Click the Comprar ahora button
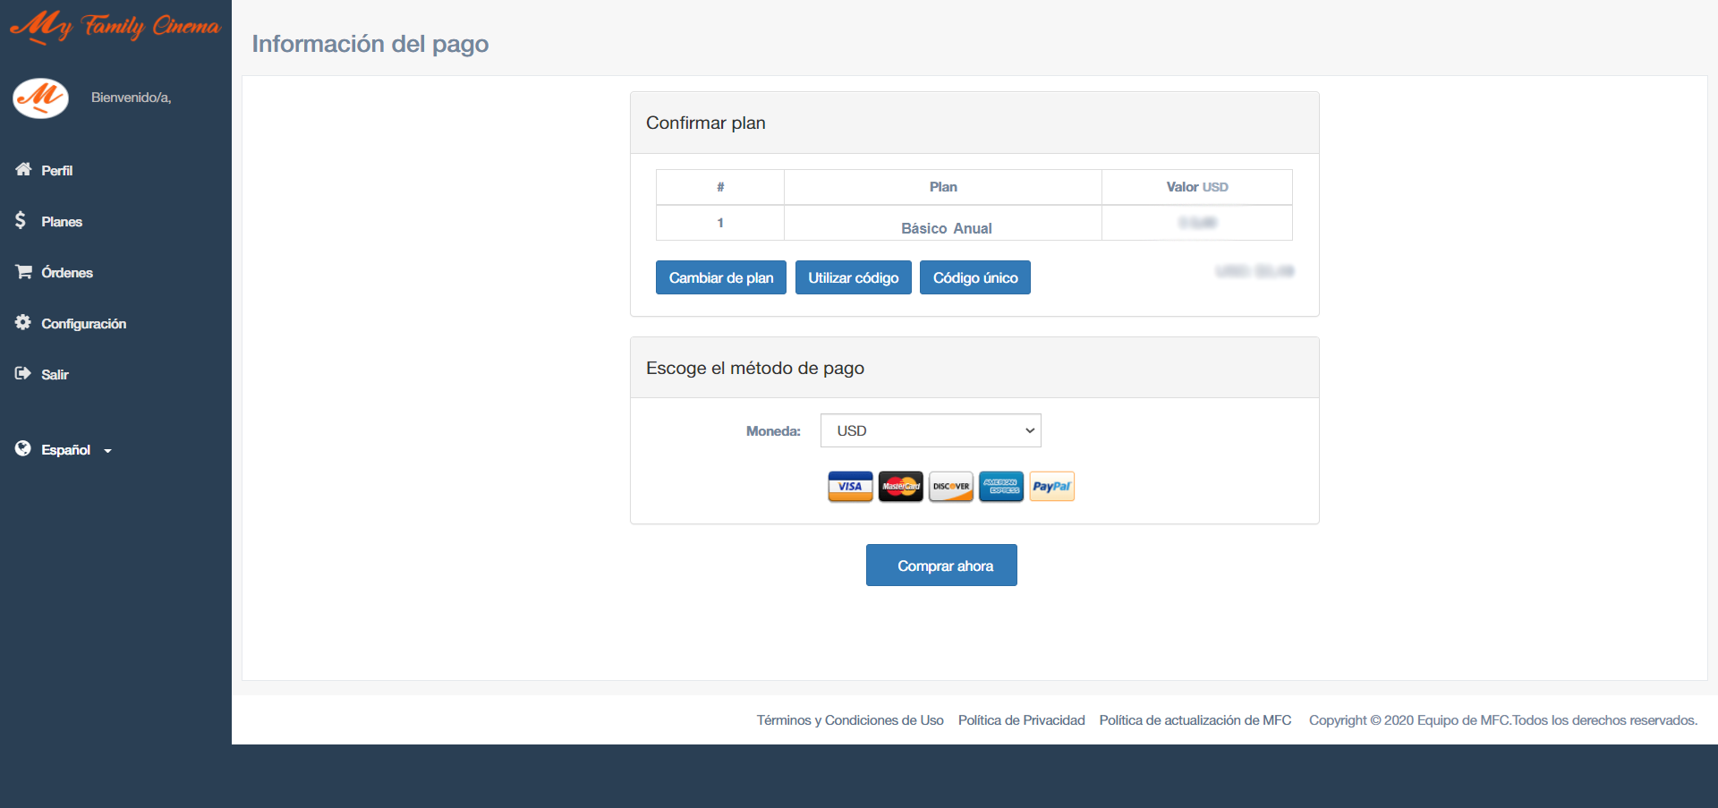1718x808 pixels. tap(941, 566)
